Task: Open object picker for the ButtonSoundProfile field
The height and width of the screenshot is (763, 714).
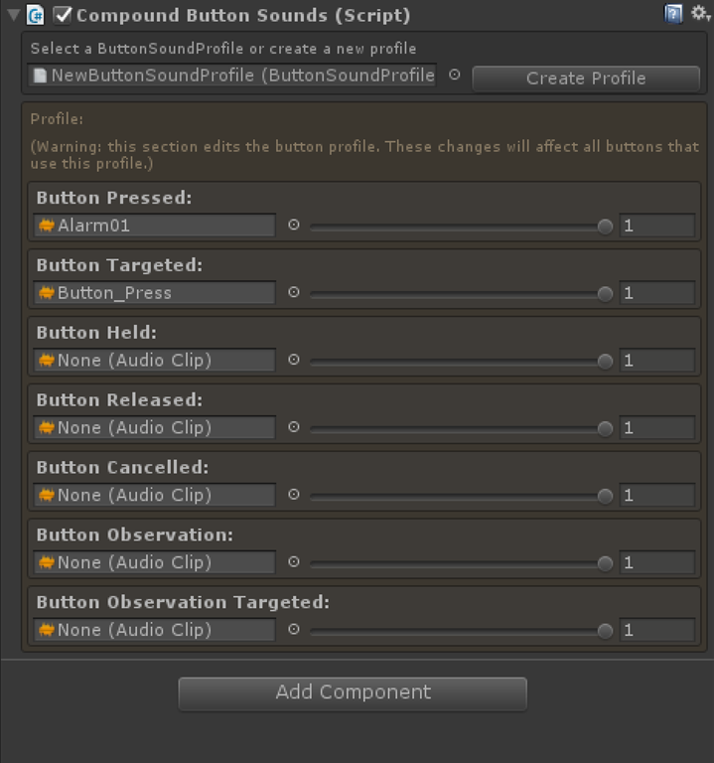Action: pyautogui.click(x=454, y=75)
